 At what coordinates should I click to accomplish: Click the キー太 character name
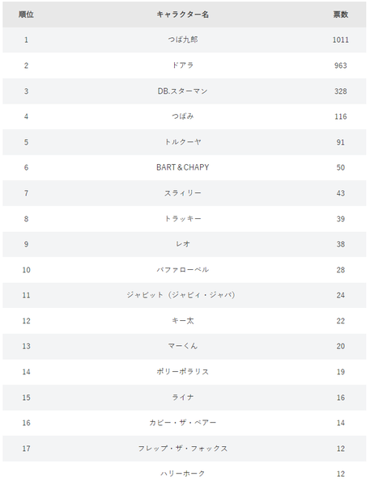pyautogui.click(x=182, y=321)
